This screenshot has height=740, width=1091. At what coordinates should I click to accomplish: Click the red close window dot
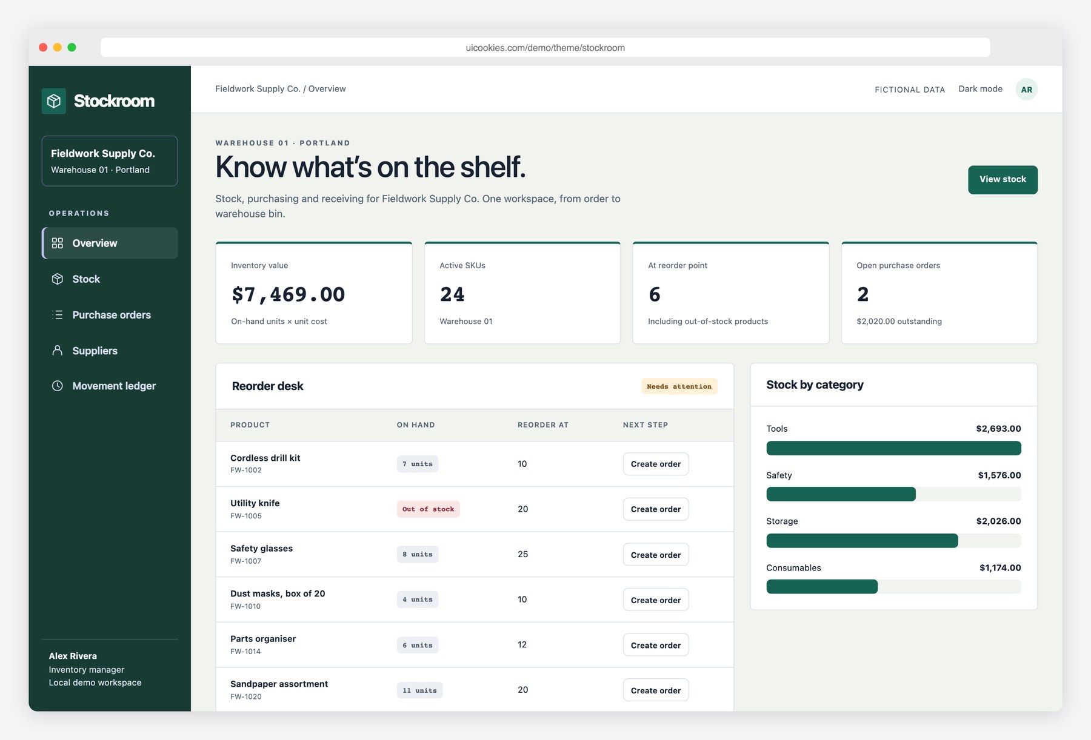click(43, 47)
